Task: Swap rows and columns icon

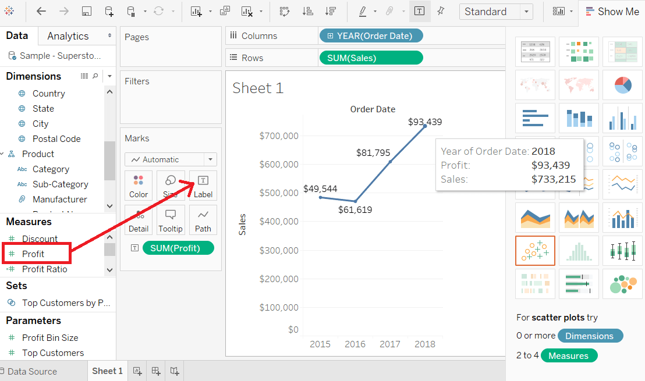Action: [x=284, y=11]
